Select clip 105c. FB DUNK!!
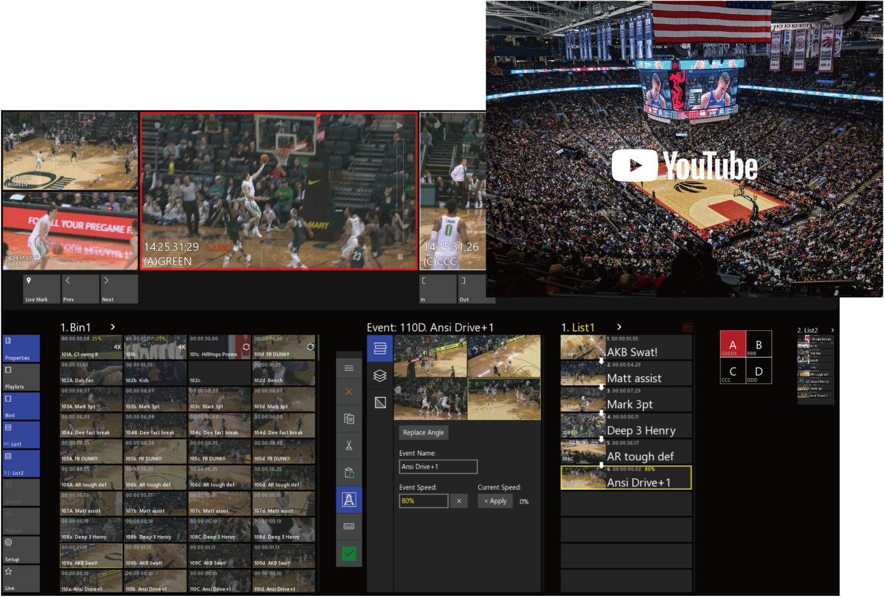Screen dimensions: 884x597 [220, 452]
